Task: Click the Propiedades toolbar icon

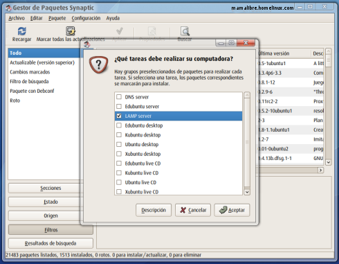Action: (152, 31)
